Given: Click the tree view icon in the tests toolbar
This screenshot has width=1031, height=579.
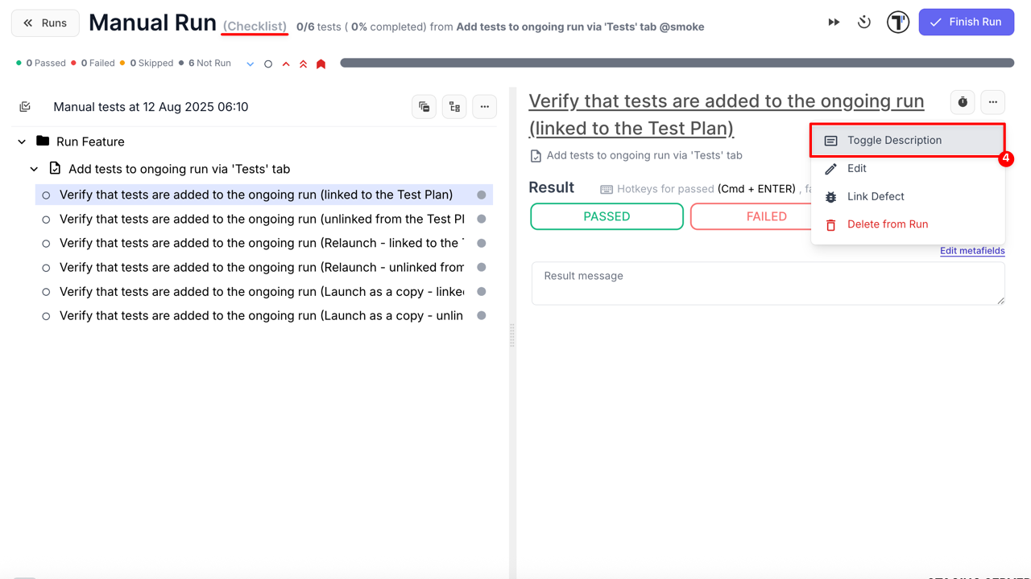Looking at the screenshot, I should pos(454,107).
